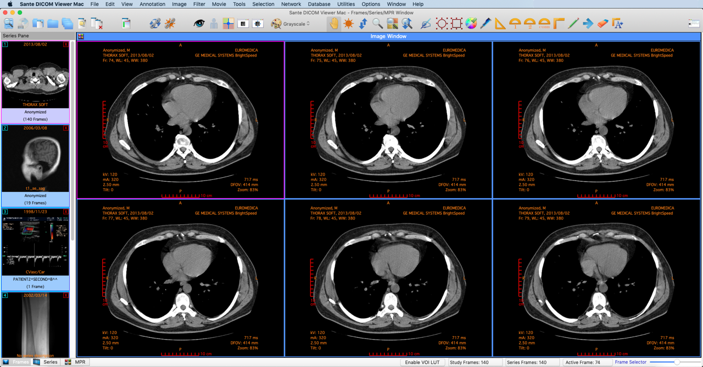The image size is (703, 367).
Task: Open the Annotation menu
Action: (x=152, y=4)
